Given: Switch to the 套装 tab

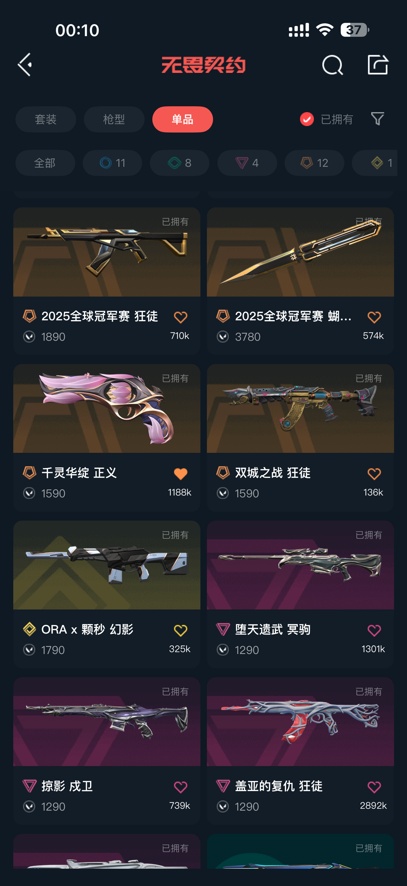Looking at the screenshot, I should (46, 119).
